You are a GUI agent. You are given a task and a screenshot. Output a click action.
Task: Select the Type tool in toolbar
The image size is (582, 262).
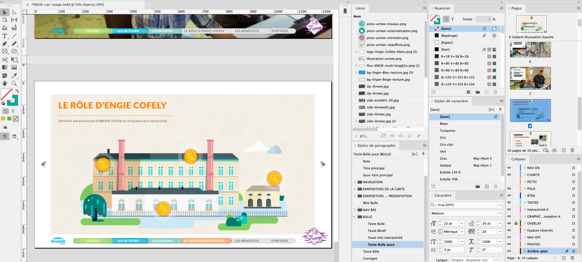[5, 36]
